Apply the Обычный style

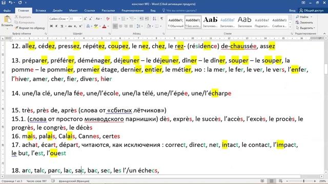176,22
